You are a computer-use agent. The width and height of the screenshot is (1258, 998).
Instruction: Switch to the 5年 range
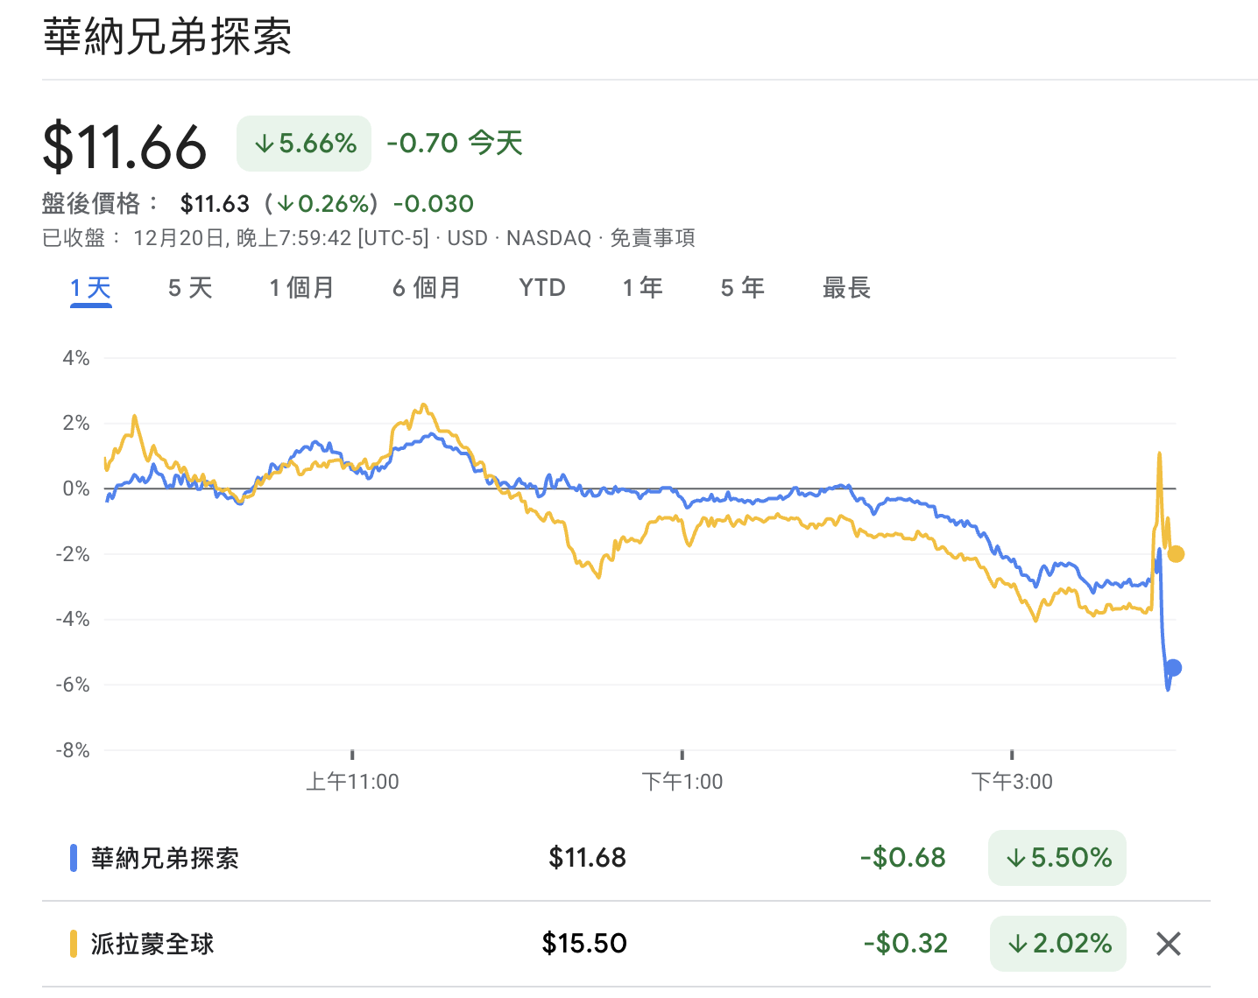742,288
